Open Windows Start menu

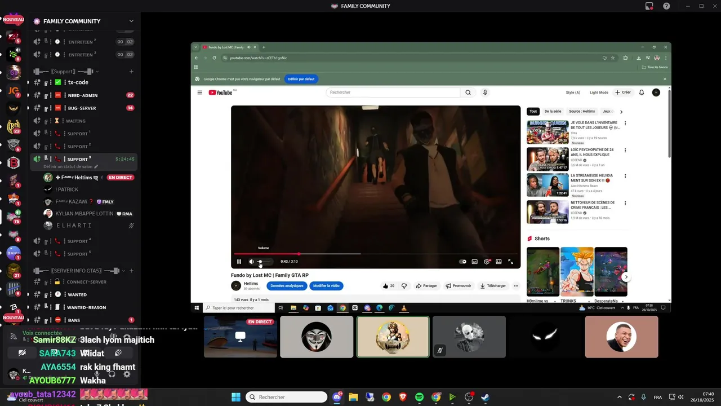tap(236, 397)
